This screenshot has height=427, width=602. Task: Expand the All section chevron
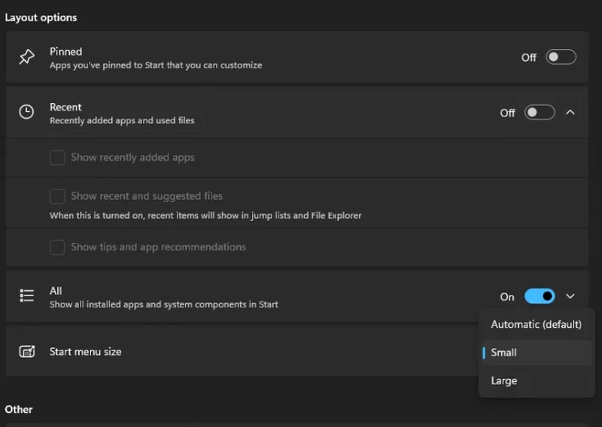[570, 296]
